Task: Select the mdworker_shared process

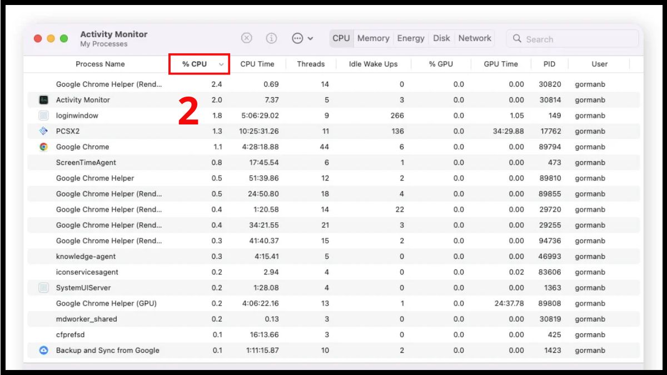Action: pos(86,319)
